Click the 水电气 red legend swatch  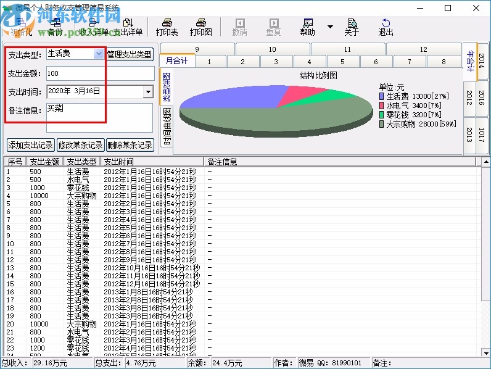pyautogui.click(x=381, y=106)
